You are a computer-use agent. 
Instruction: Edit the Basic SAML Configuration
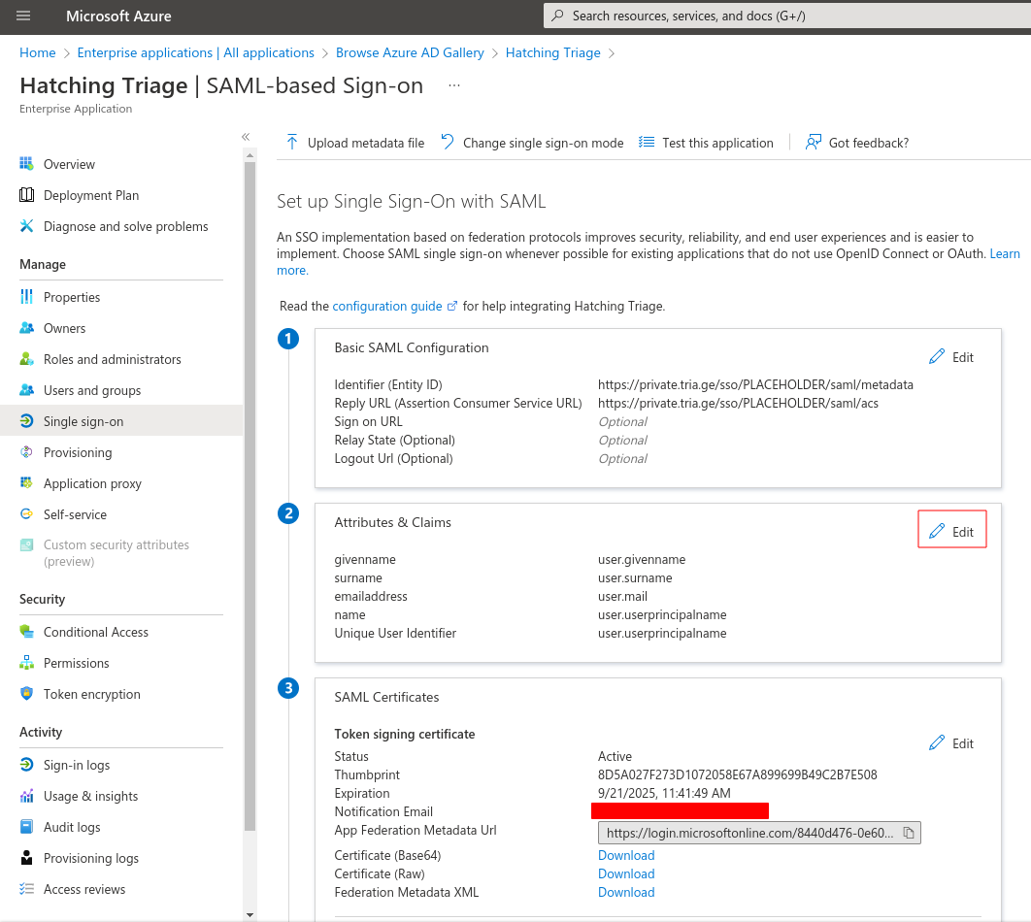click(x=951, y=357)
